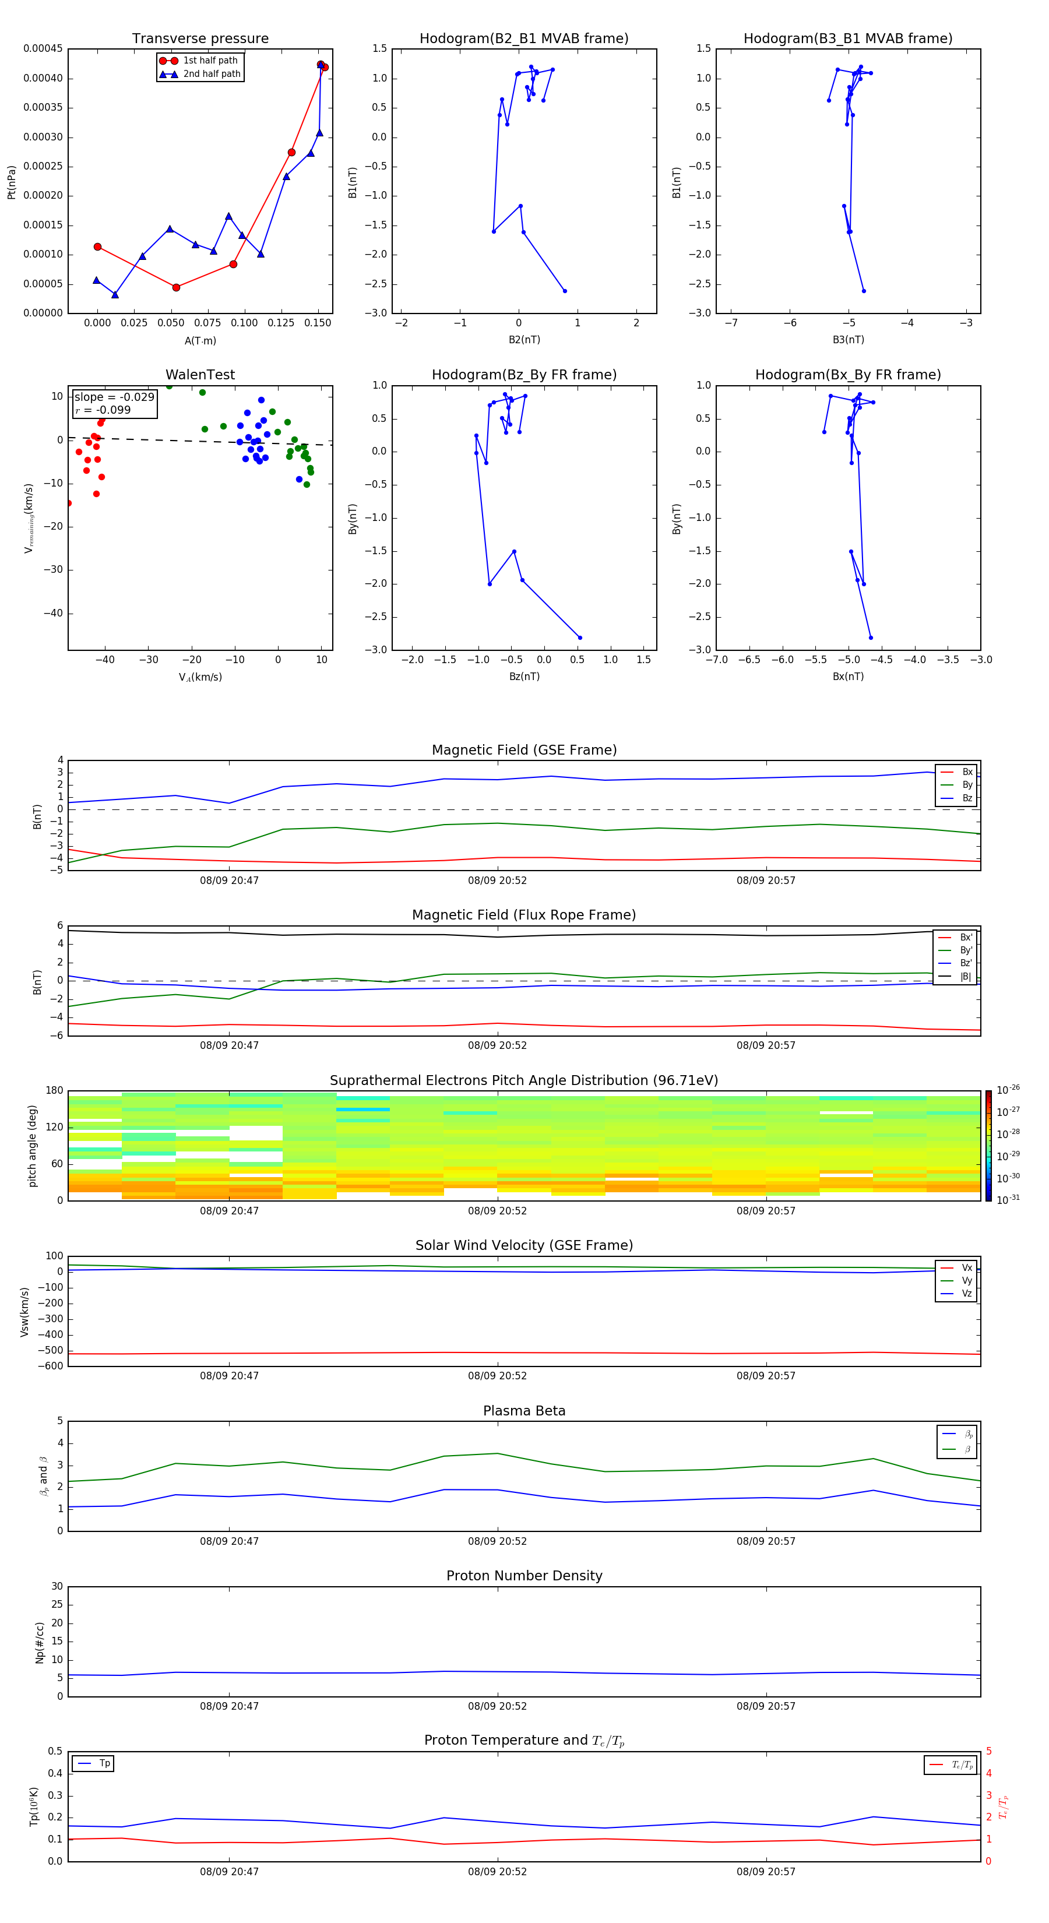
Task: Click the highest red marker in Transverse pressure
Action: point(321,65)
